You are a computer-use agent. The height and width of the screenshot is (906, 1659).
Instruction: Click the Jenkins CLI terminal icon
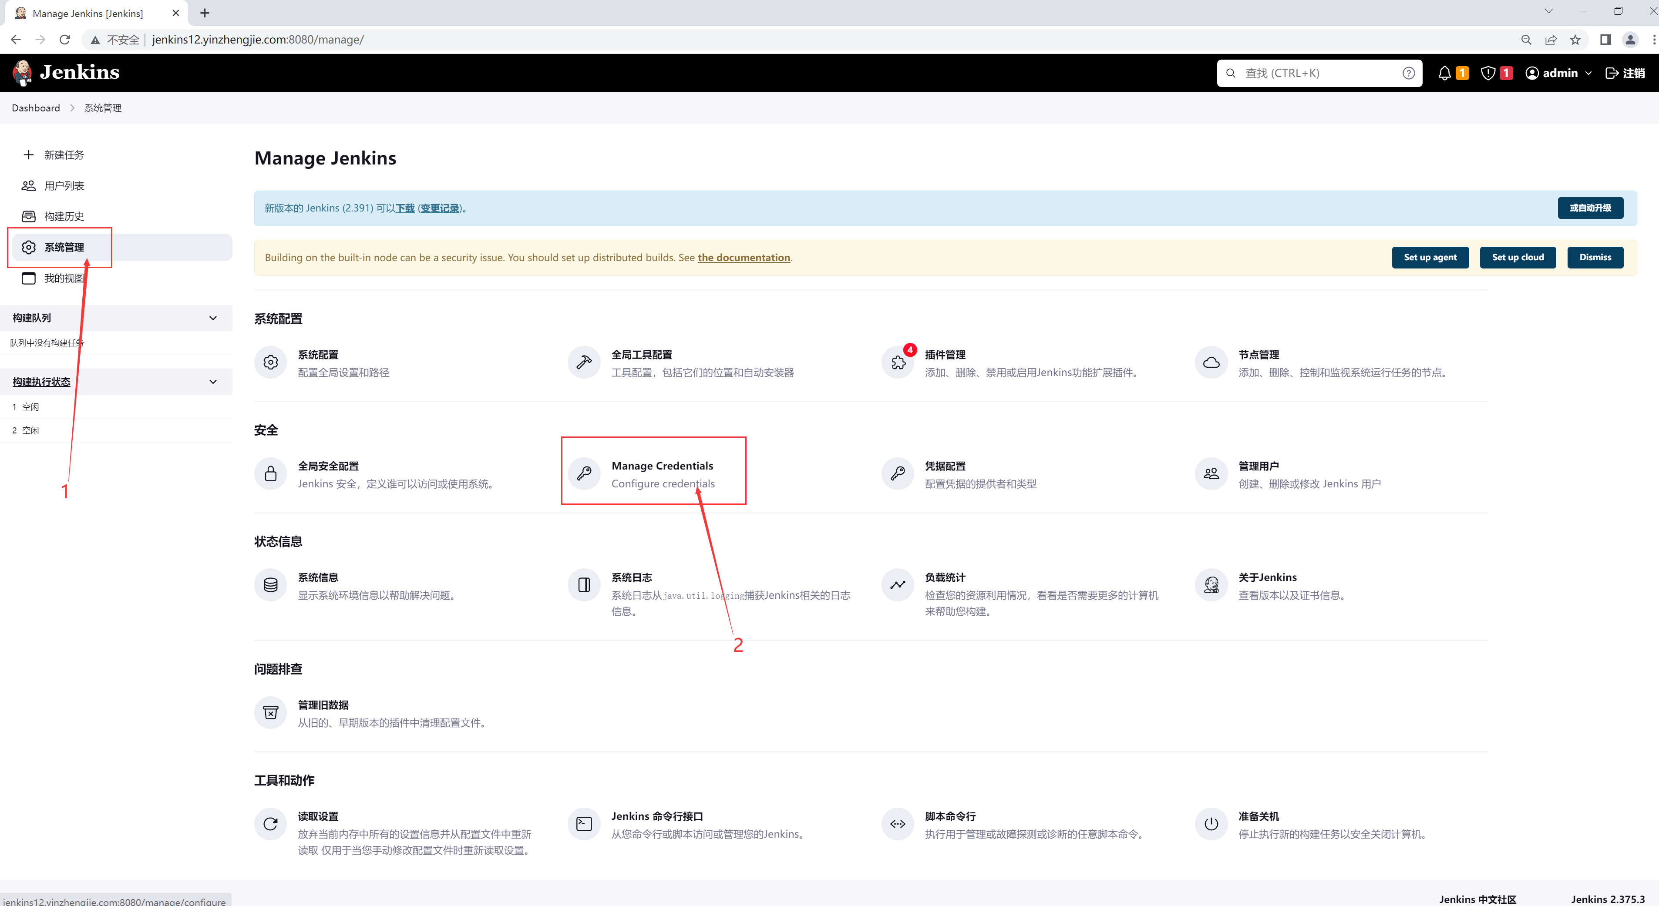click(584, 824)
